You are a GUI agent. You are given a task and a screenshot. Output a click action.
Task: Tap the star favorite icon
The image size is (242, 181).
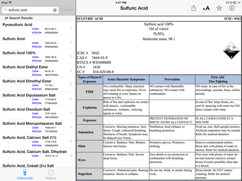tap(219, 8)
